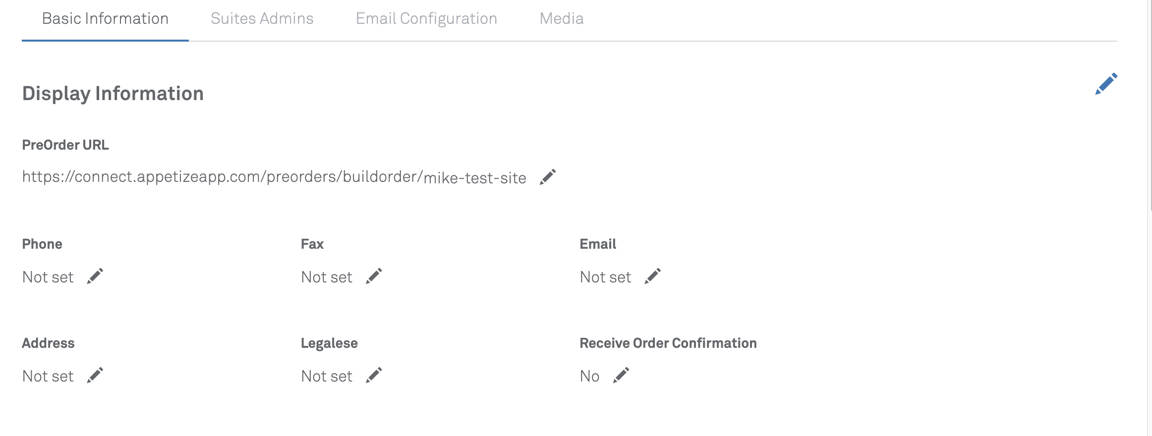Click the Legalese 'Not set' value
Viewport: 1152px width, 436px height.
tap(327, 376)
